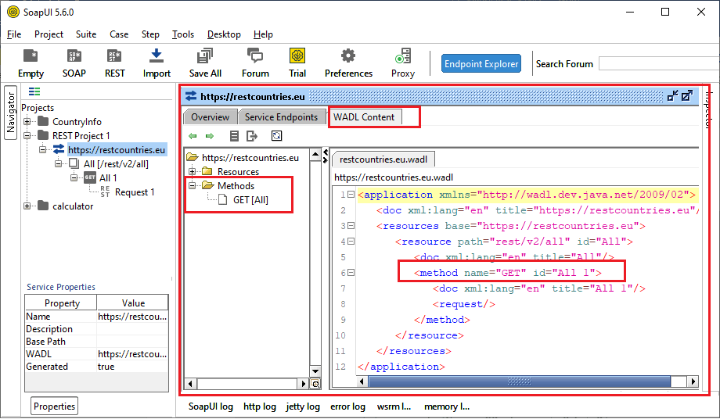
Task: Click the SoapUI logo in title bar
Action: tap(13, 12)
